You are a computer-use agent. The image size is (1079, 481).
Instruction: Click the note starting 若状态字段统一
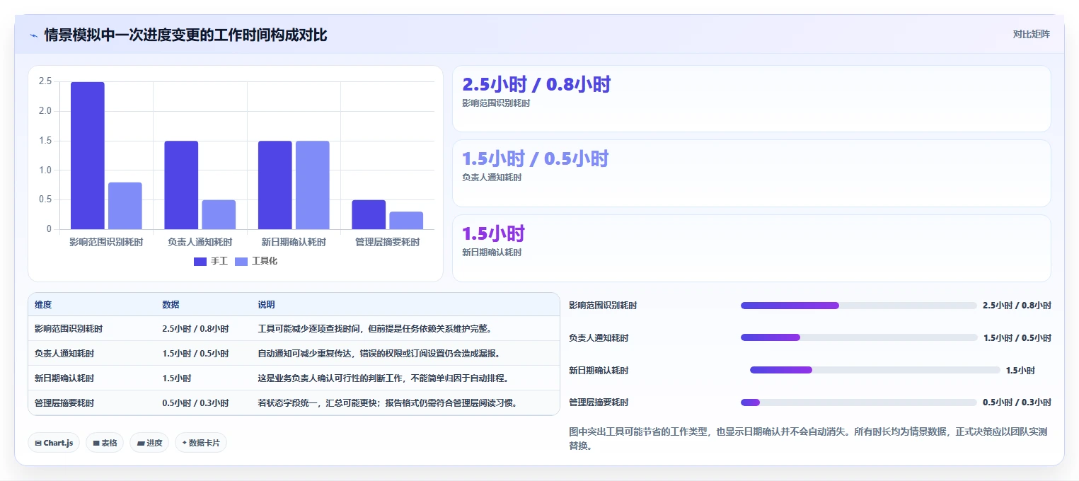388,403
